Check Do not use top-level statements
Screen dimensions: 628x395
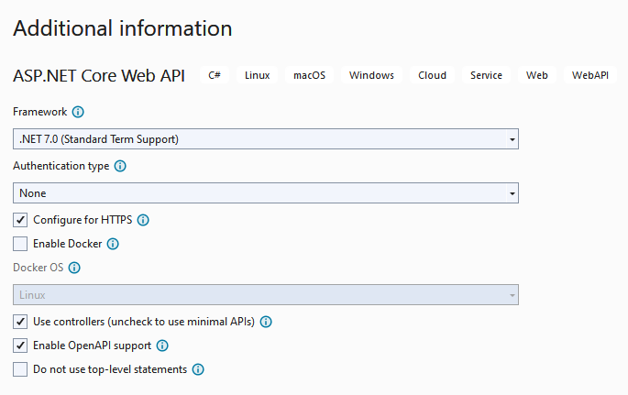point(20,369)
